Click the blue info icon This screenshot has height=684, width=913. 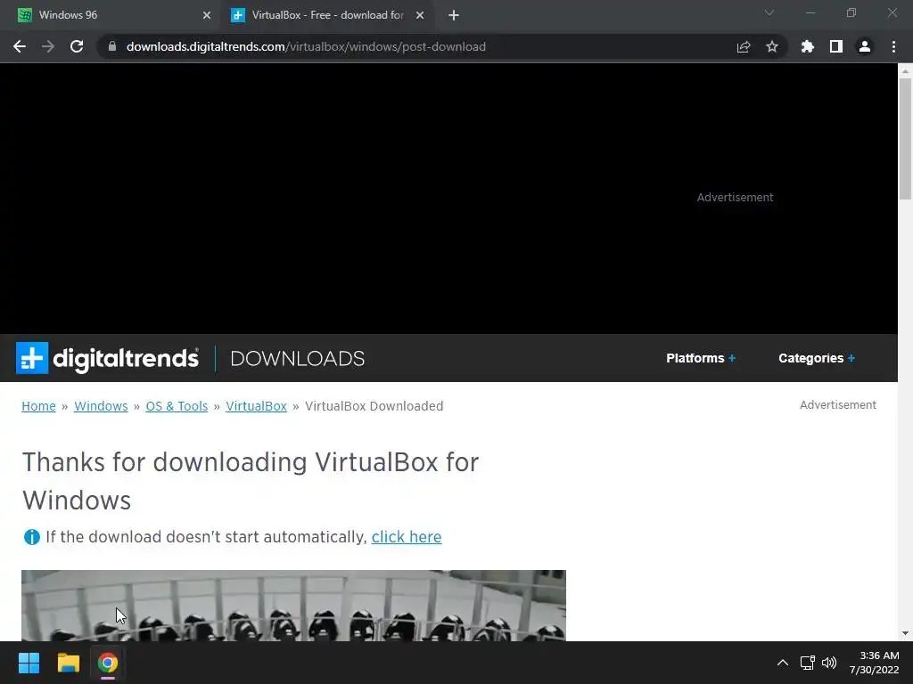[31, 537]
